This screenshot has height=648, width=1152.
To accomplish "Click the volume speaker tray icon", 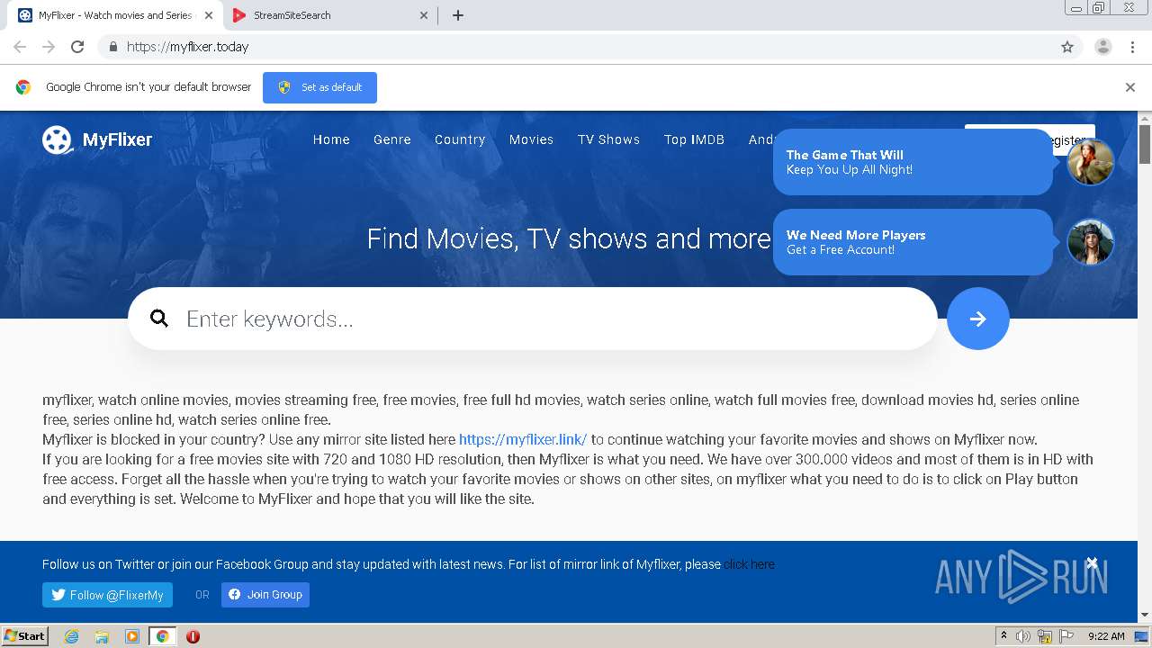I will tap(1022, 636).
